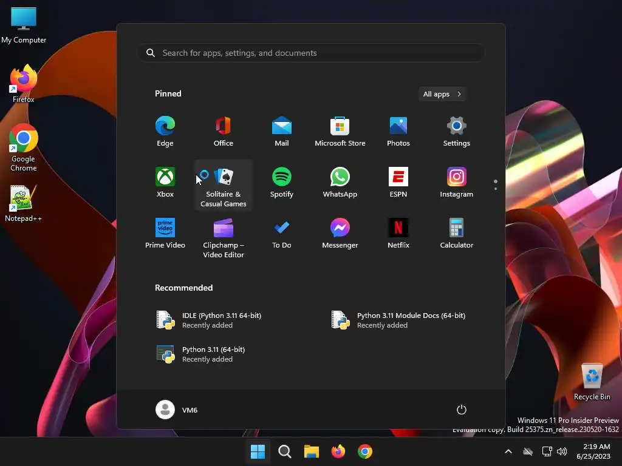This screenshot has height=466, width=622.
Task: Open Microsoft Store
Action: tap(340, 132)
